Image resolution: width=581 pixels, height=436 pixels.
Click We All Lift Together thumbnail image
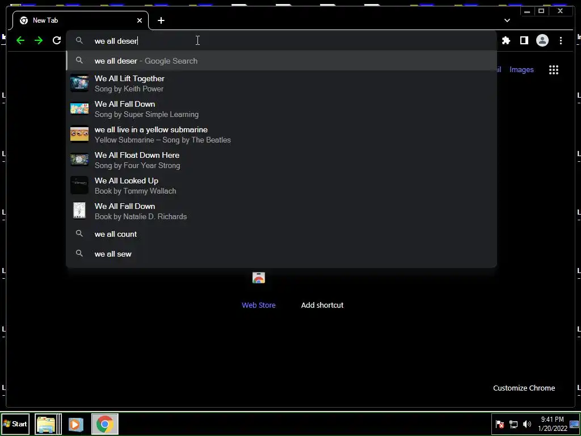point(79,83)
